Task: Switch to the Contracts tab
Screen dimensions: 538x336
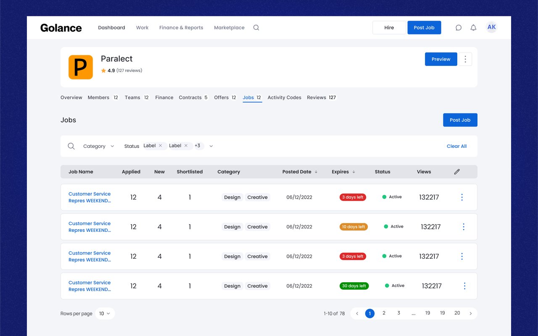Action: (x=194, y=97)
